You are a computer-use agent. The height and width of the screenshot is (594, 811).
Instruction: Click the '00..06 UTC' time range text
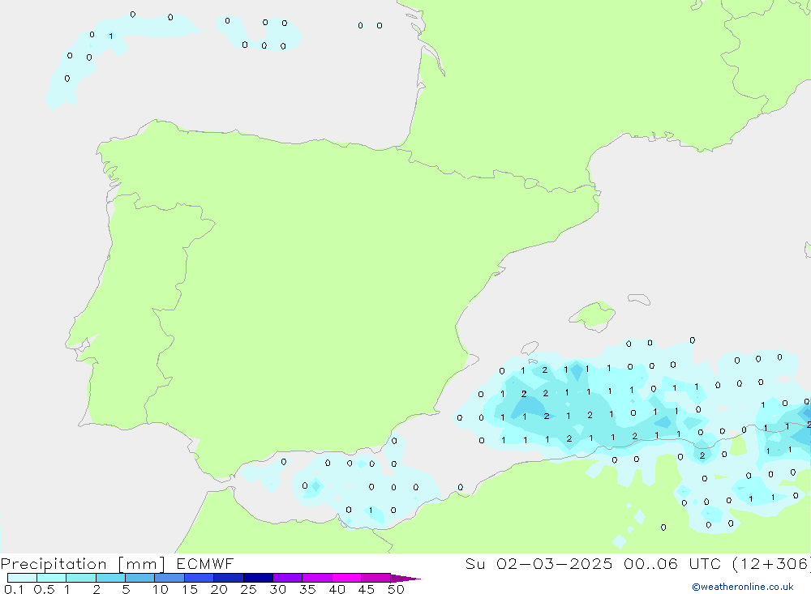[x=673, y=564]
